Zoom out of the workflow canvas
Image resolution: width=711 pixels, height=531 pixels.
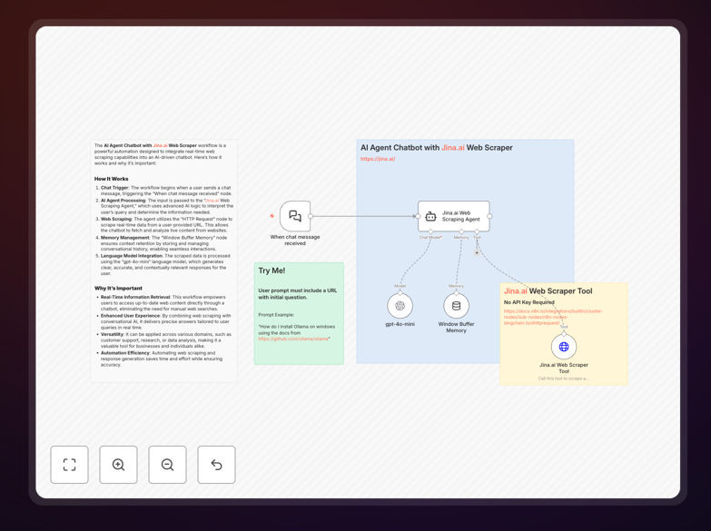[x=167, y=465]
